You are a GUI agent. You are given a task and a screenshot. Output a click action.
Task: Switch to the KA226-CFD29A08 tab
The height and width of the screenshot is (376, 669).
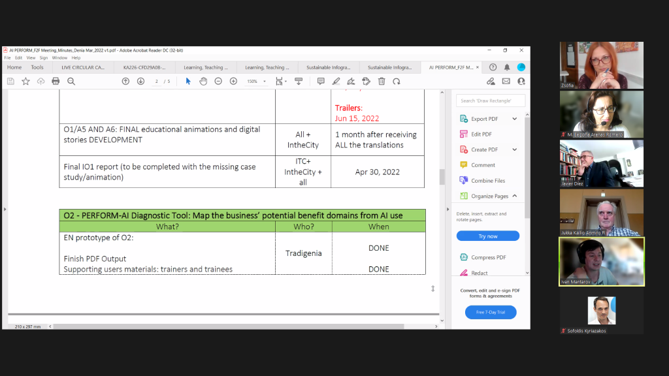tap(144, 67)
